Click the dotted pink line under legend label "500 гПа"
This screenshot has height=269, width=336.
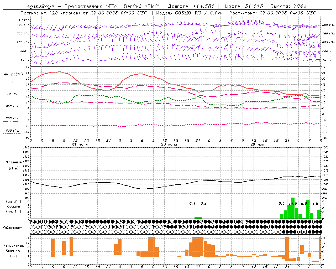pos(12,133)
